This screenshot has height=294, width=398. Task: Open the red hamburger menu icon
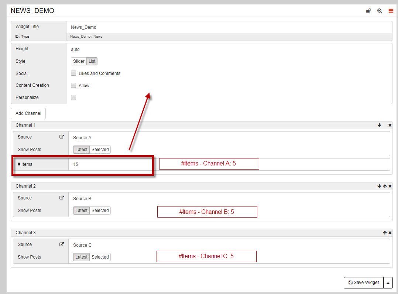391,11
